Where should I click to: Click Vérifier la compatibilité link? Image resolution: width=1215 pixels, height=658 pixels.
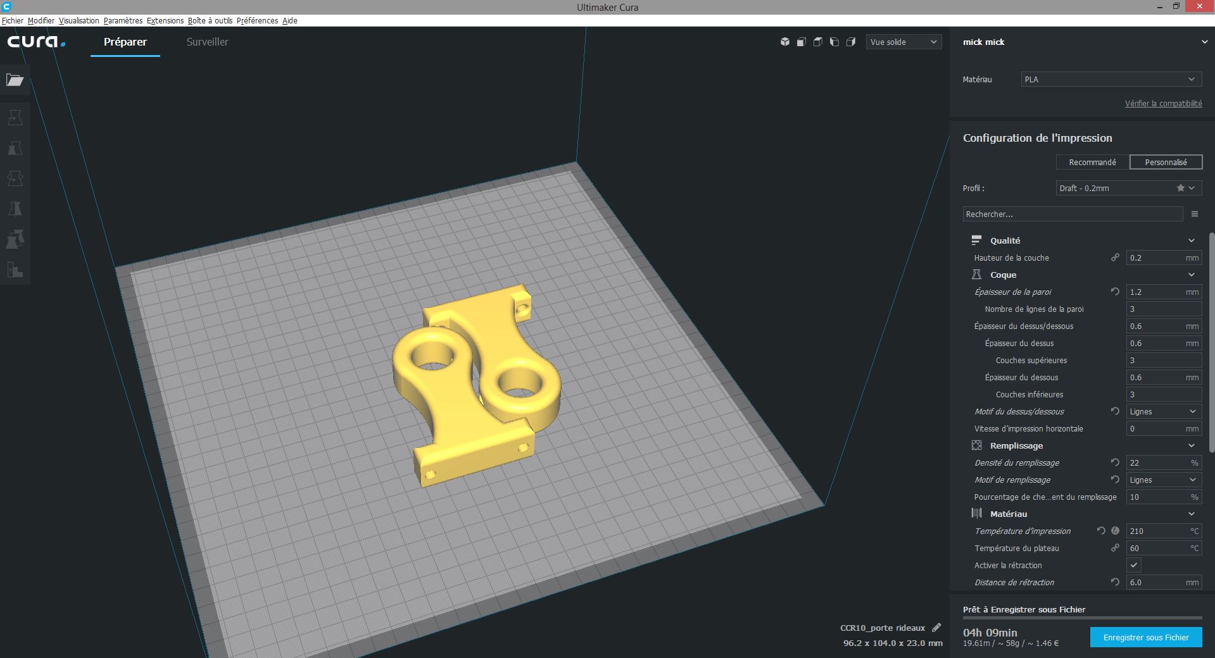(x=1163, y=103)
